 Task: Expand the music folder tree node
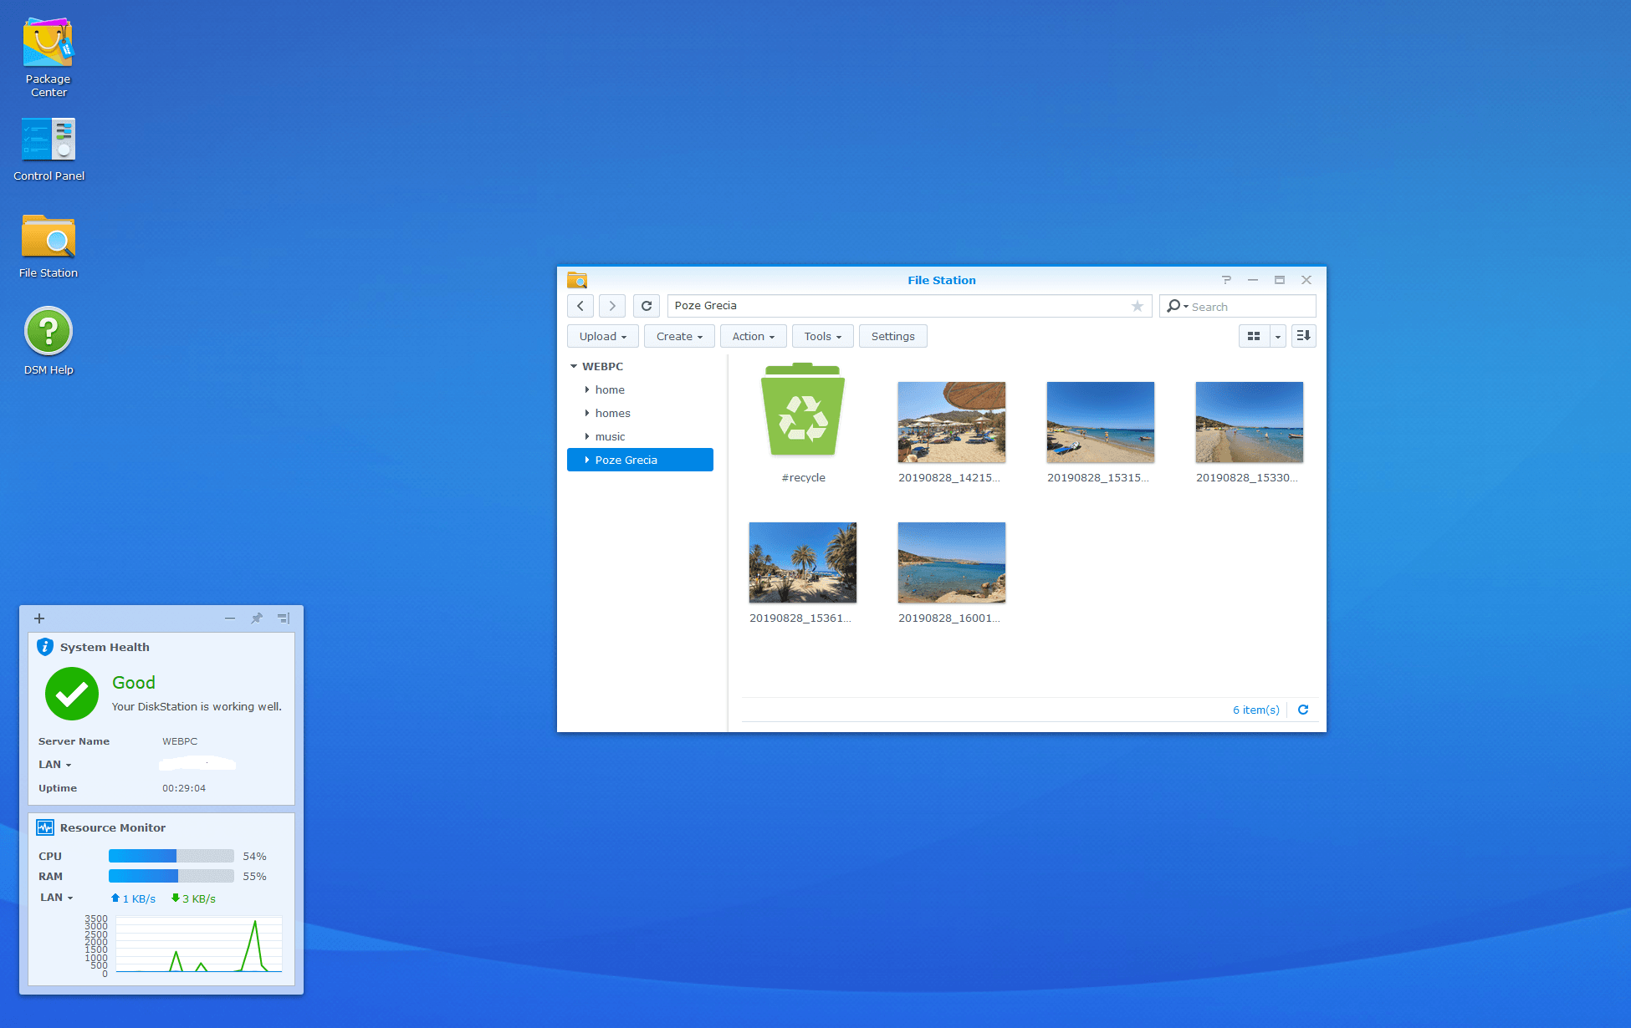tap(587, 436)
